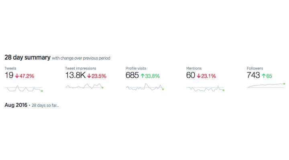Screen dimensions: 289x160
Task: Click the green up arrow beside Profile visits 33.8%
Action: point(142,76)
